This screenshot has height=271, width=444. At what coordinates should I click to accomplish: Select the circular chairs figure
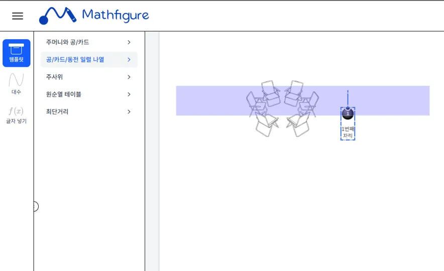pos(282,108)
